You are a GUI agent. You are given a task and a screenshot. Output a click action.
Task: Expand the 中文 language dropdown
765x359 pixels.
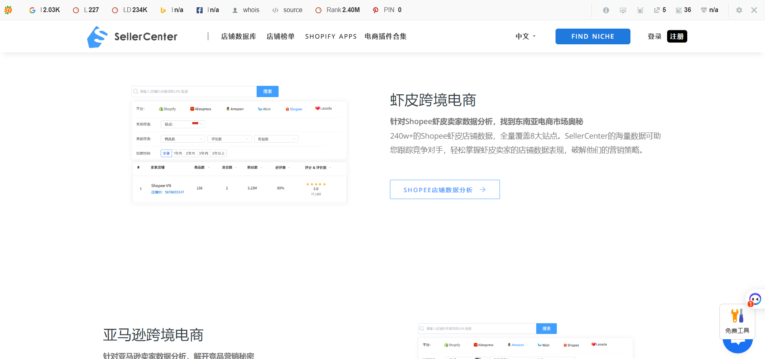tap(526, 37)
